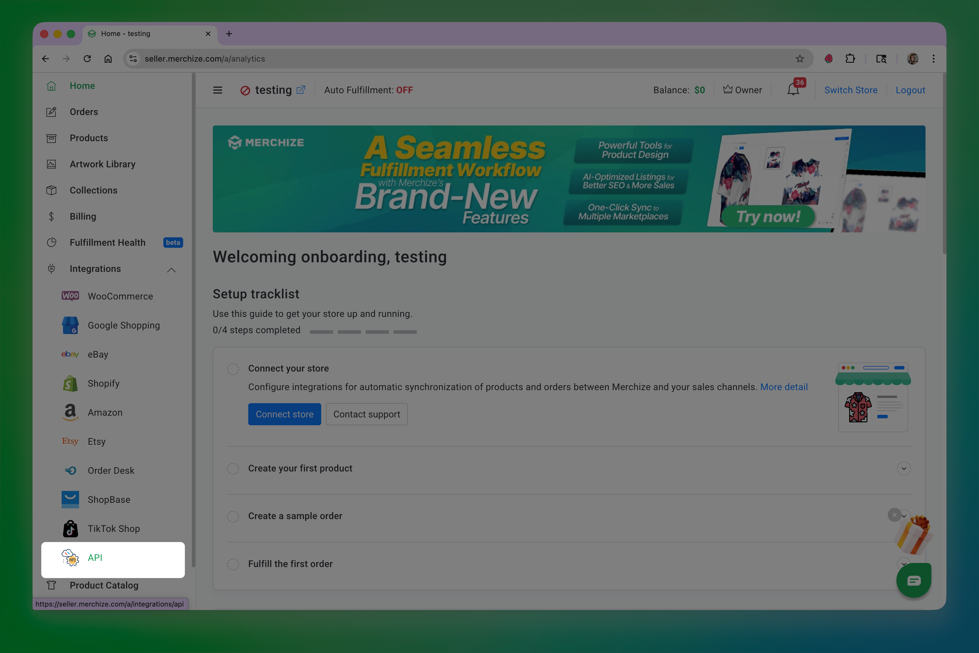Image resolution: width=979 pixels, height=653 pixels.
Task: Click the Connect store button
Action: 284,414
